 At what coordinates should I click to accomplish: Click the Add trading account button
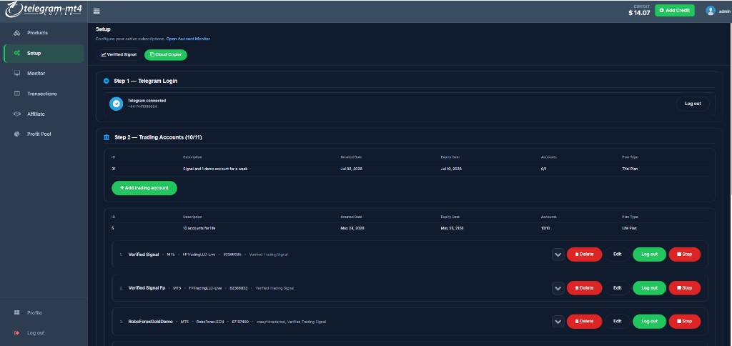point(144,188)
